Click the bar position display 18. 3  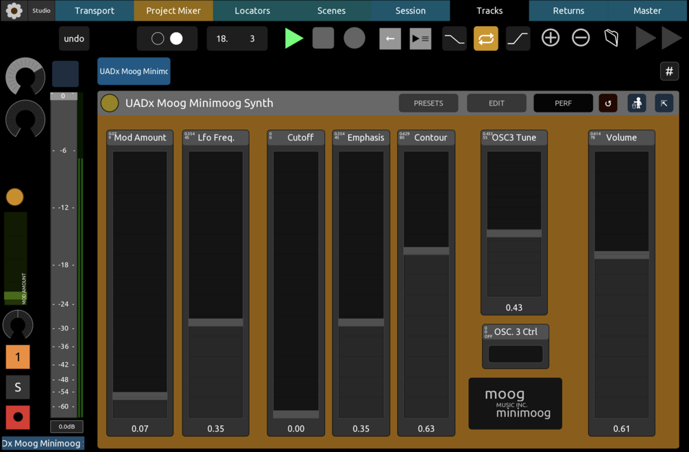[237, 38]
